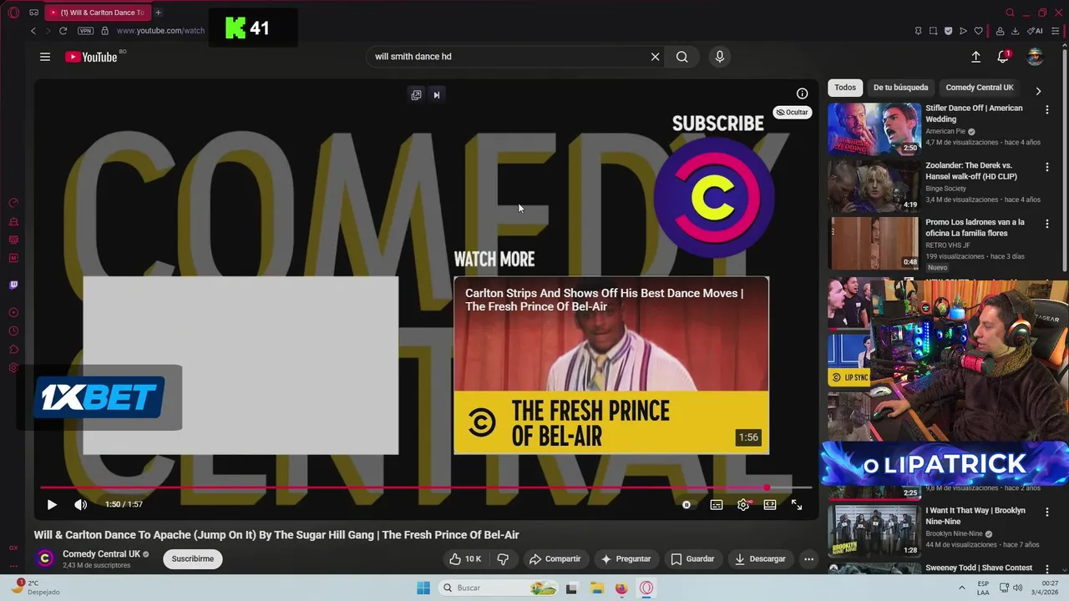Open the Opera main menu logo
Viewport: 1069px width, 601px height.
tap(13, 13)
